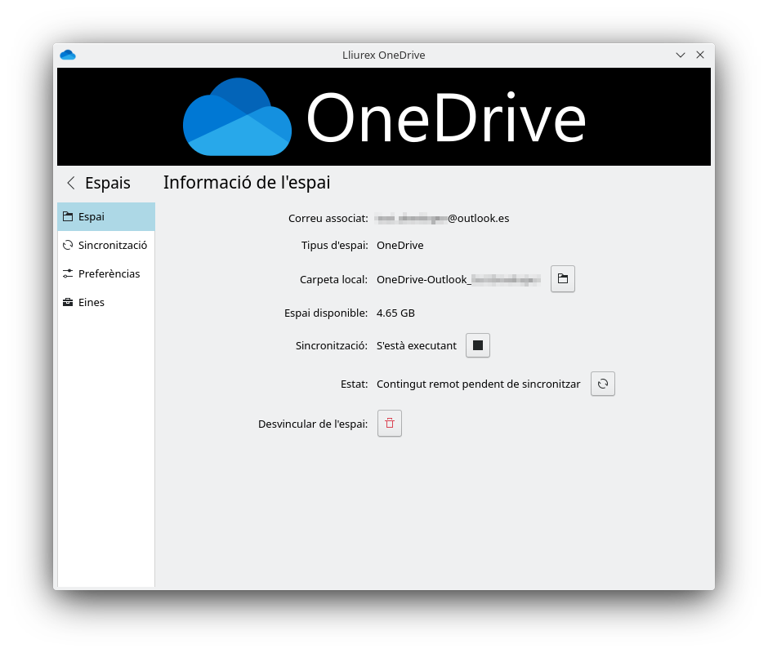Click the OneDrive cloud icon in title bar
Viewport: 768px width, 653px height.
coord(68,55)
